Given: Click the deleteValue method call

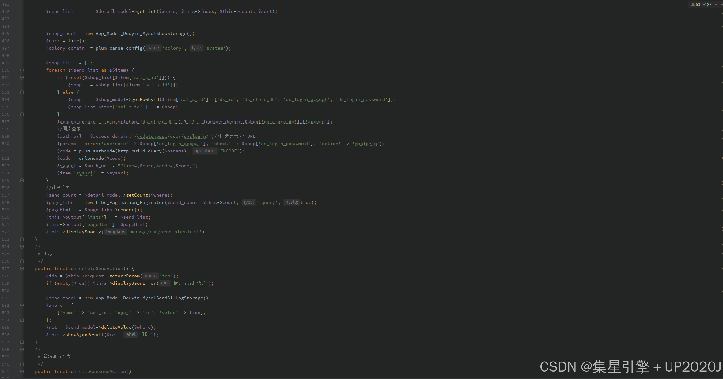Looking at the screenshot, I should pos(116,327).
